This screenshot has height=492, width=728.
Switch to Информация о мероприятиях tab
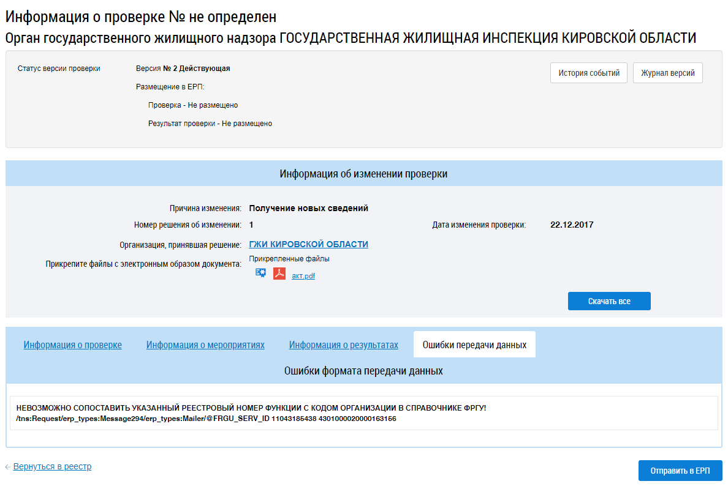tap(205, 345)
